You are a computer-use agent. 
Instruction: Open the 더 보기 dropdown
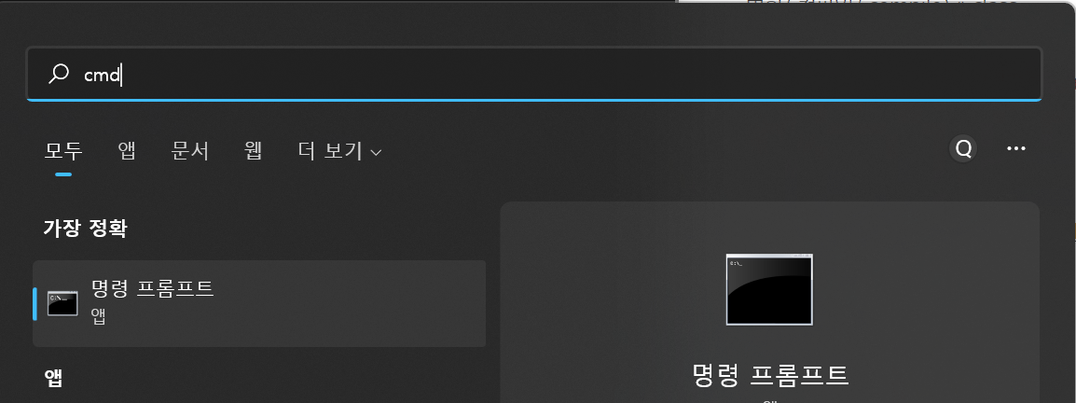point(339,151)
